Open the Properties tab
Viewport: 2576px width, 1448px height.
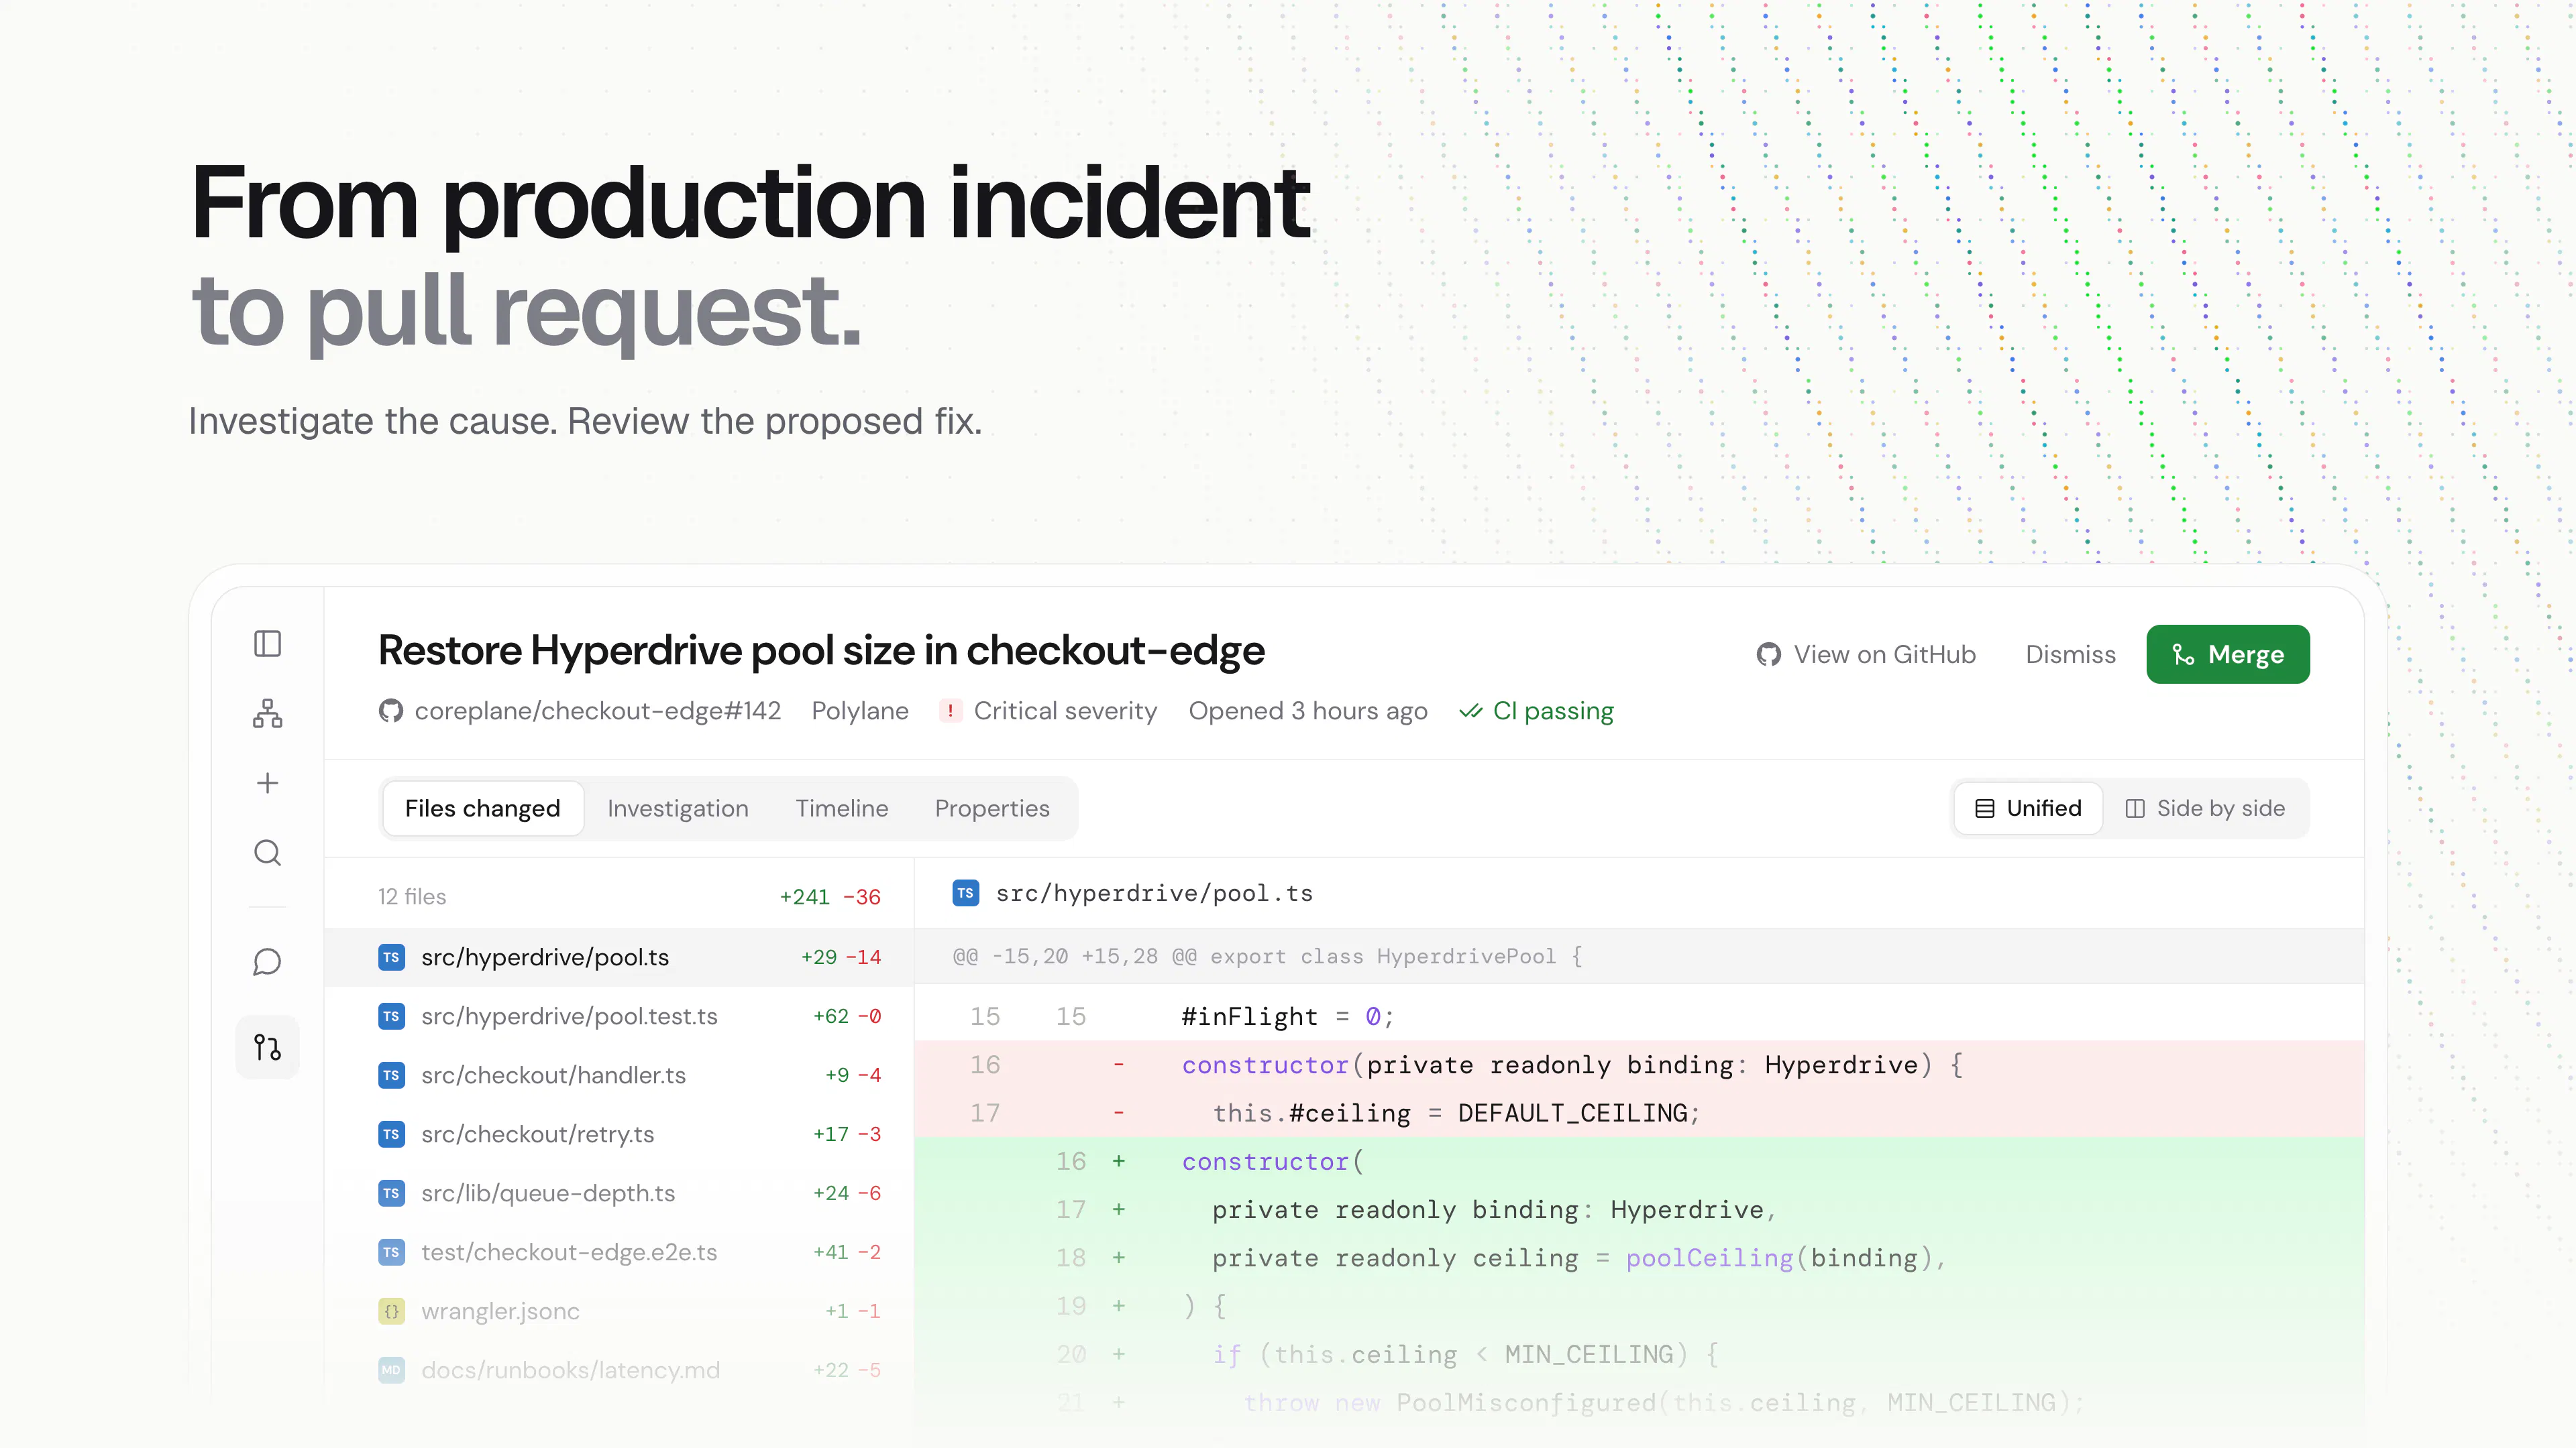click(992, 808)
